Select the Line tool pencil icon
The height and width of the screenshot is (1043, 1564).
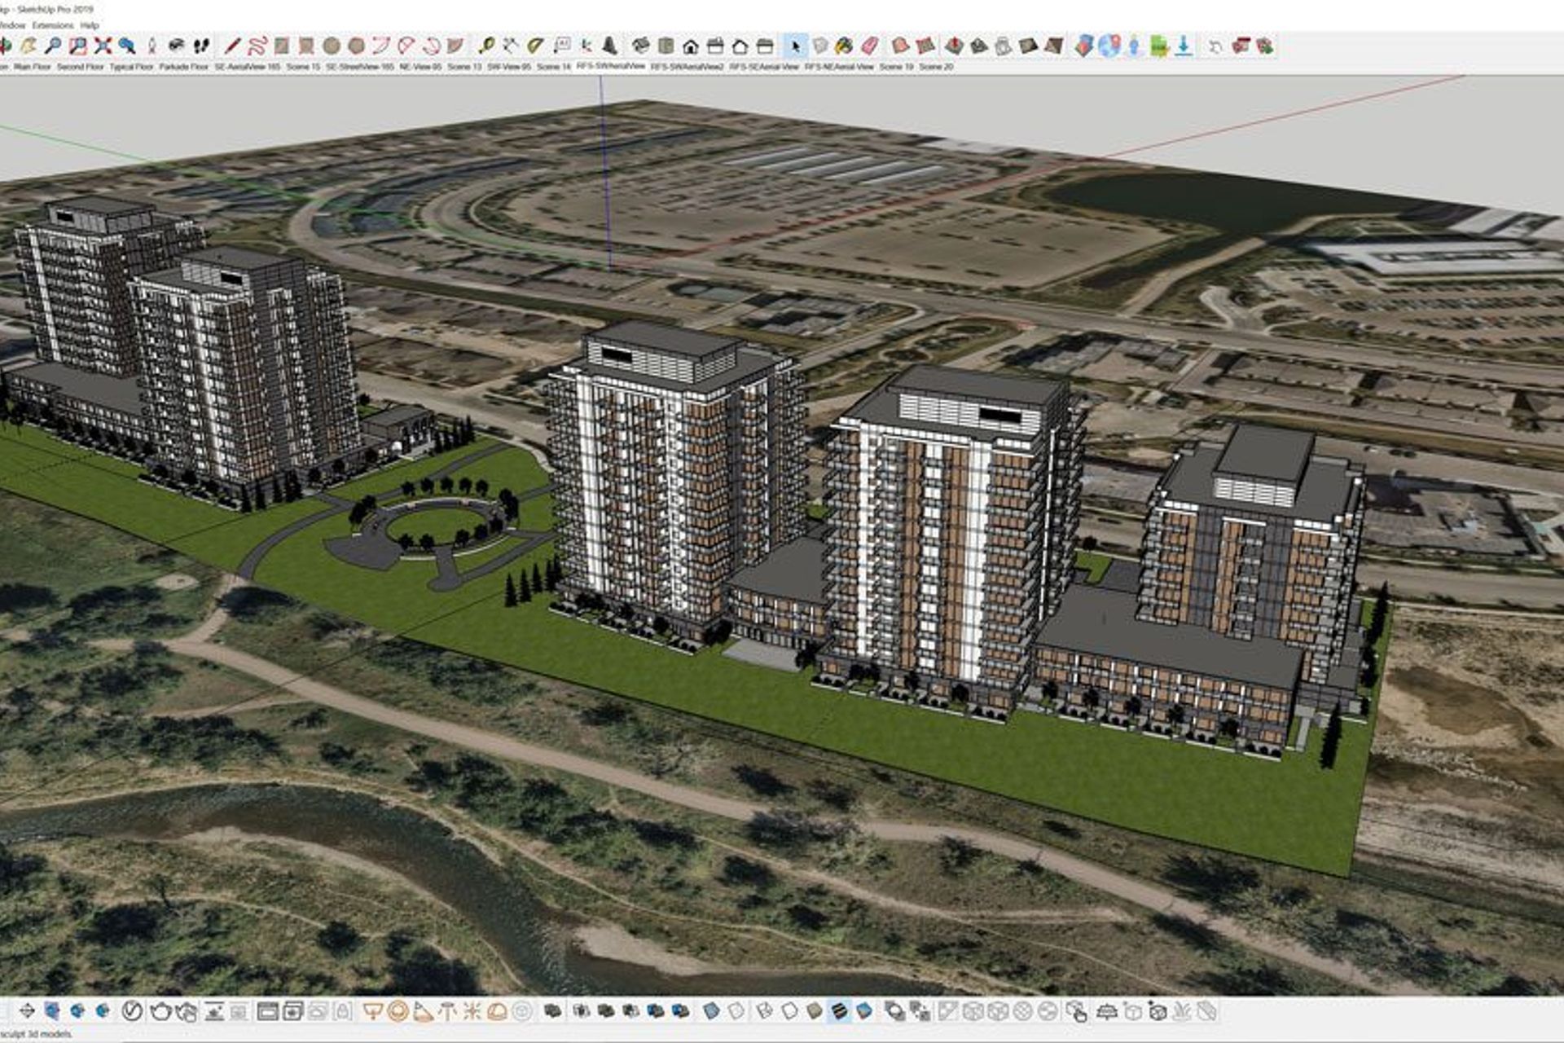tap(234, 45)
